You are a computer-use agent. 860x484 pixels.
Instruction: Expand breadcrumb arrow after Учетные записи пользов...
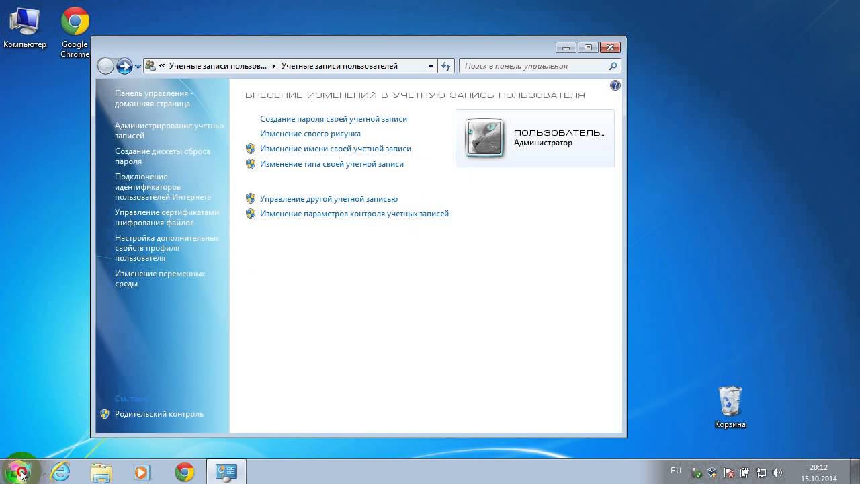coord(273,66)
